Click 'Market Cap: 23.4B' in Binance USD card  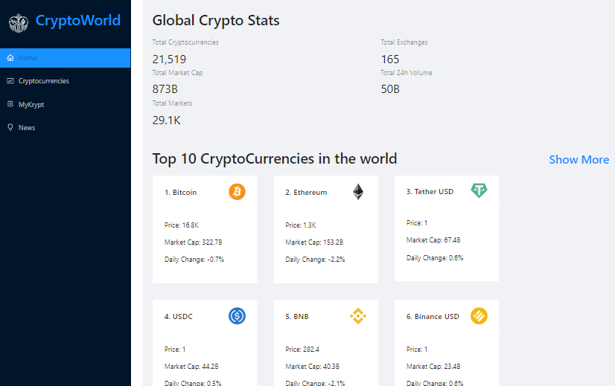433,367
